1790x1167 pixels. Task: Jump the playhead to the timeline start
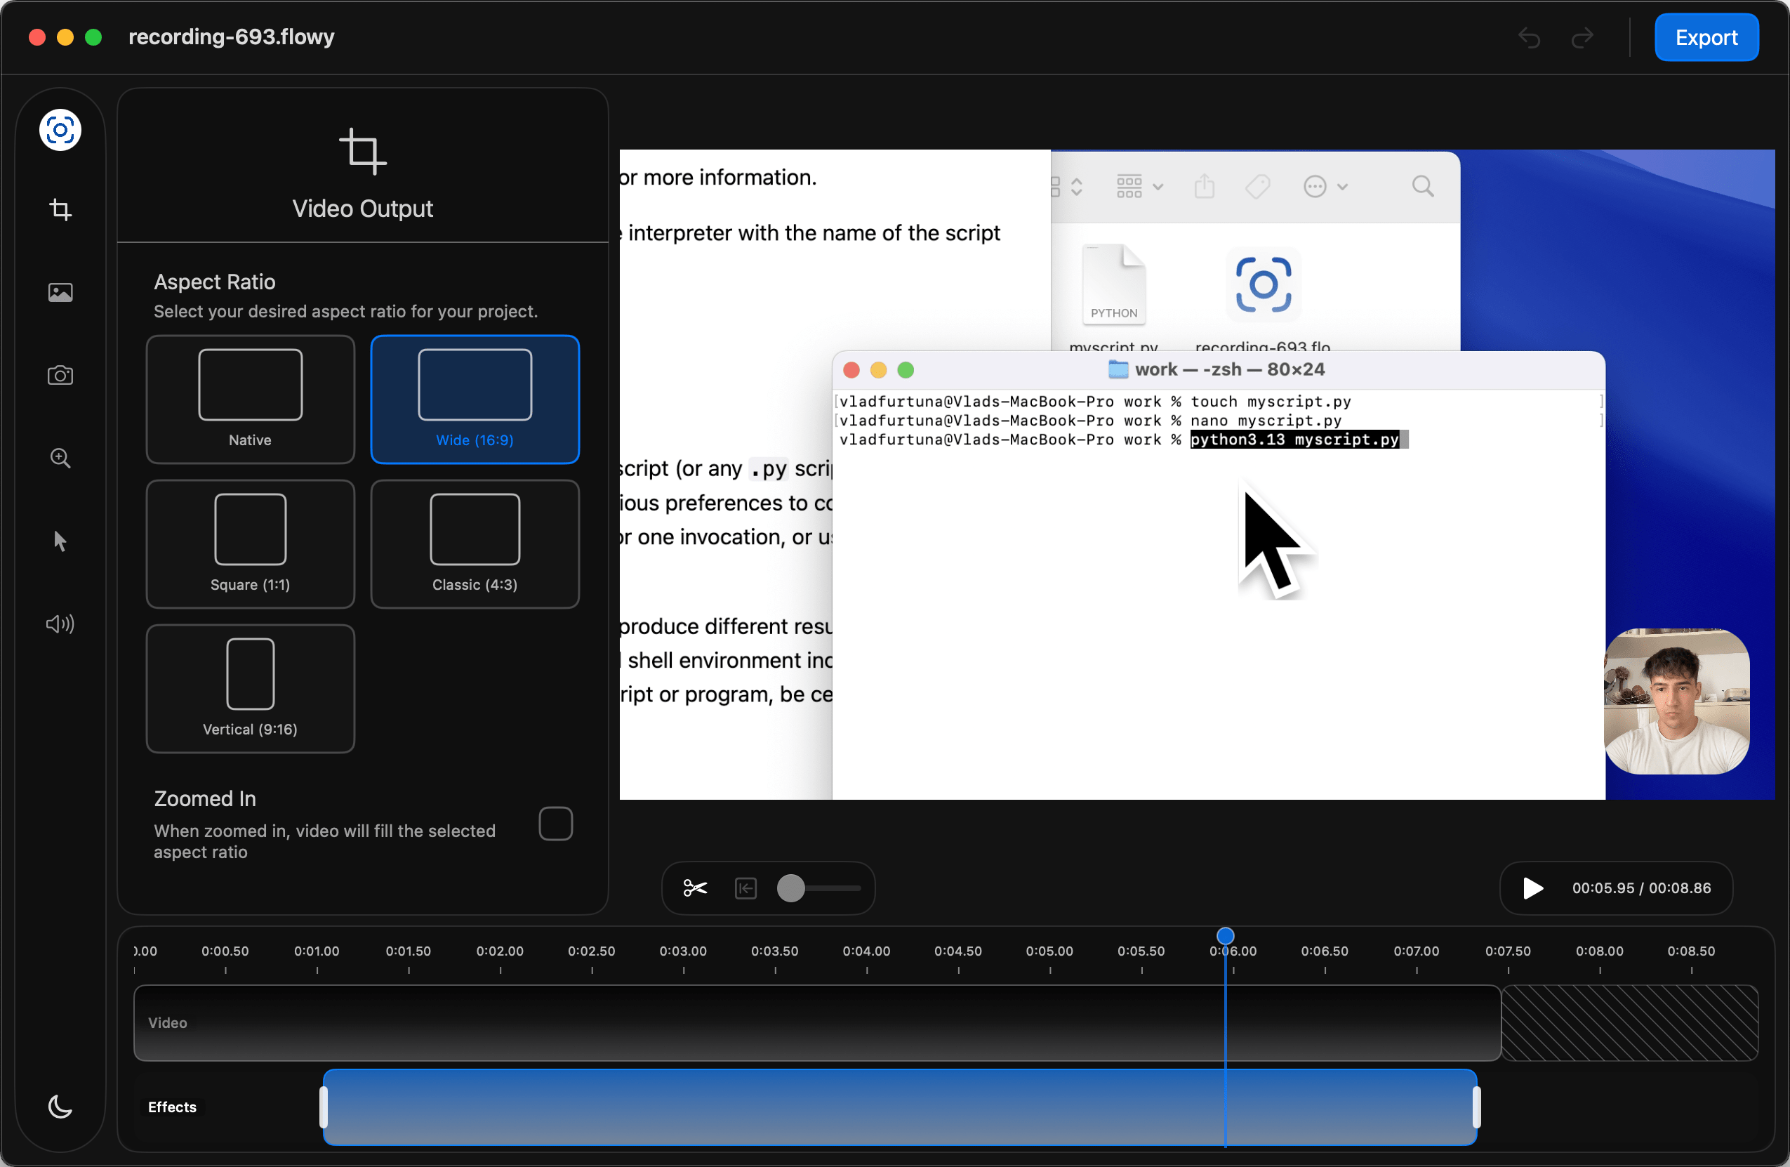pos(745,888)
